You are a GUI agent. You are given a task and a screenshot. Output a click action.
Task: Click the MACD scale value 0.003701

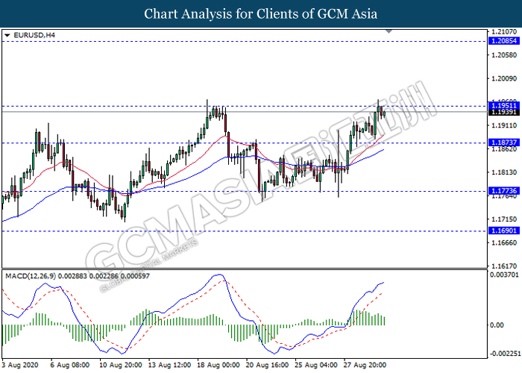point(504,275)
